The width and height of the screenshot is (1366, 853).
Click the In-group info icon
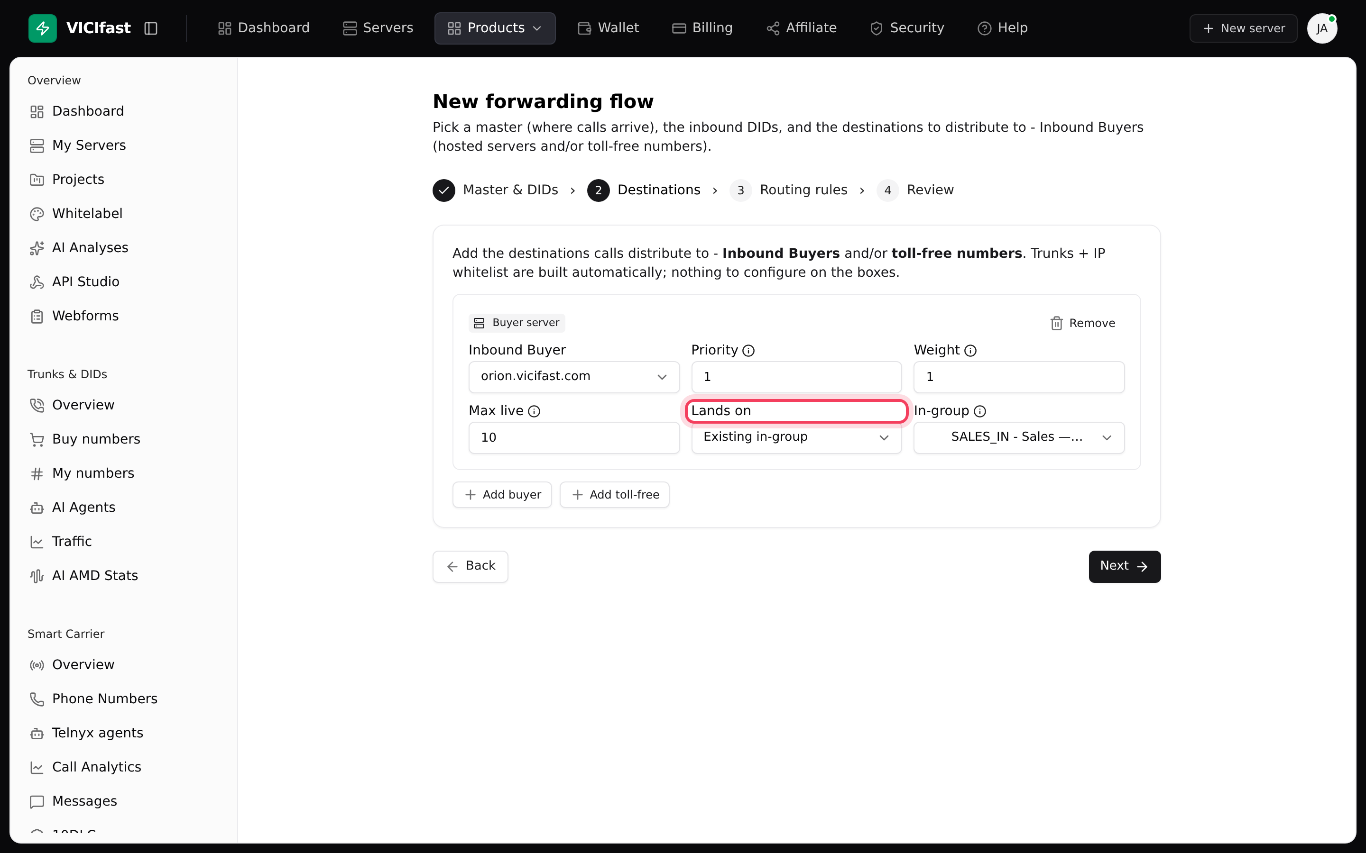pos(980,411)
